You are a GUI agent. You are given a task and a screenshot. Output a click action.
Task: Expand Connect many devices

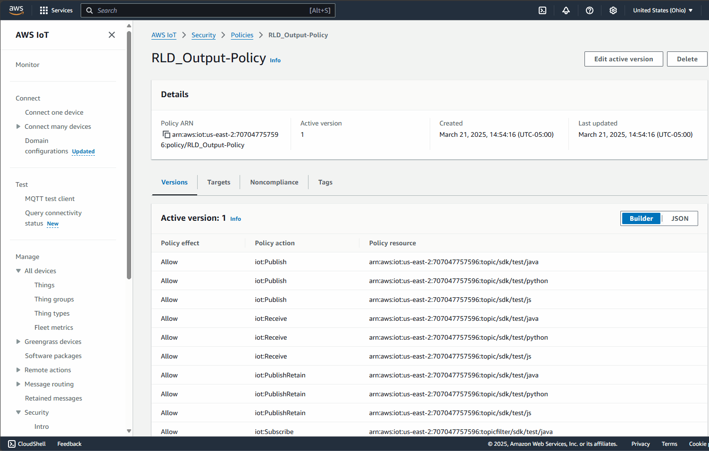[18, 126]
